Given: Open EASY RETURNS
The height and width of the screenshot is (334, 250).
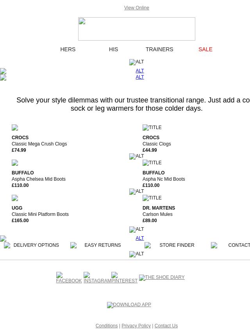Looking at the screenshot, I should (103, 245).
